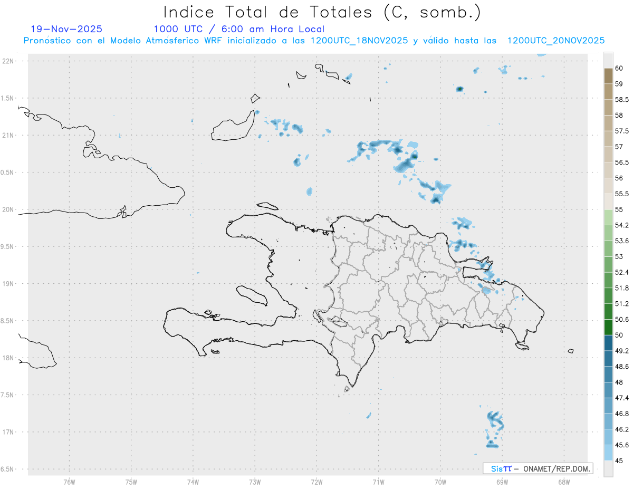Click the colorbar value label 60

[x=619, y=68]
